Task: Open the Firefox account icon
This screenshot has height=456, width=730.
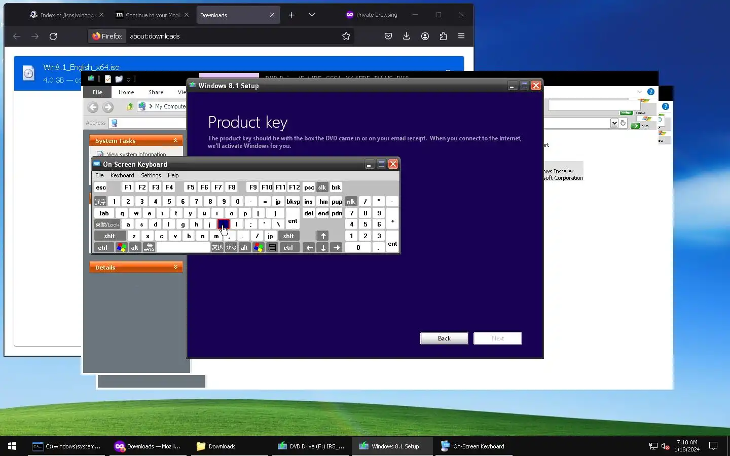Action: coord(425,36)
